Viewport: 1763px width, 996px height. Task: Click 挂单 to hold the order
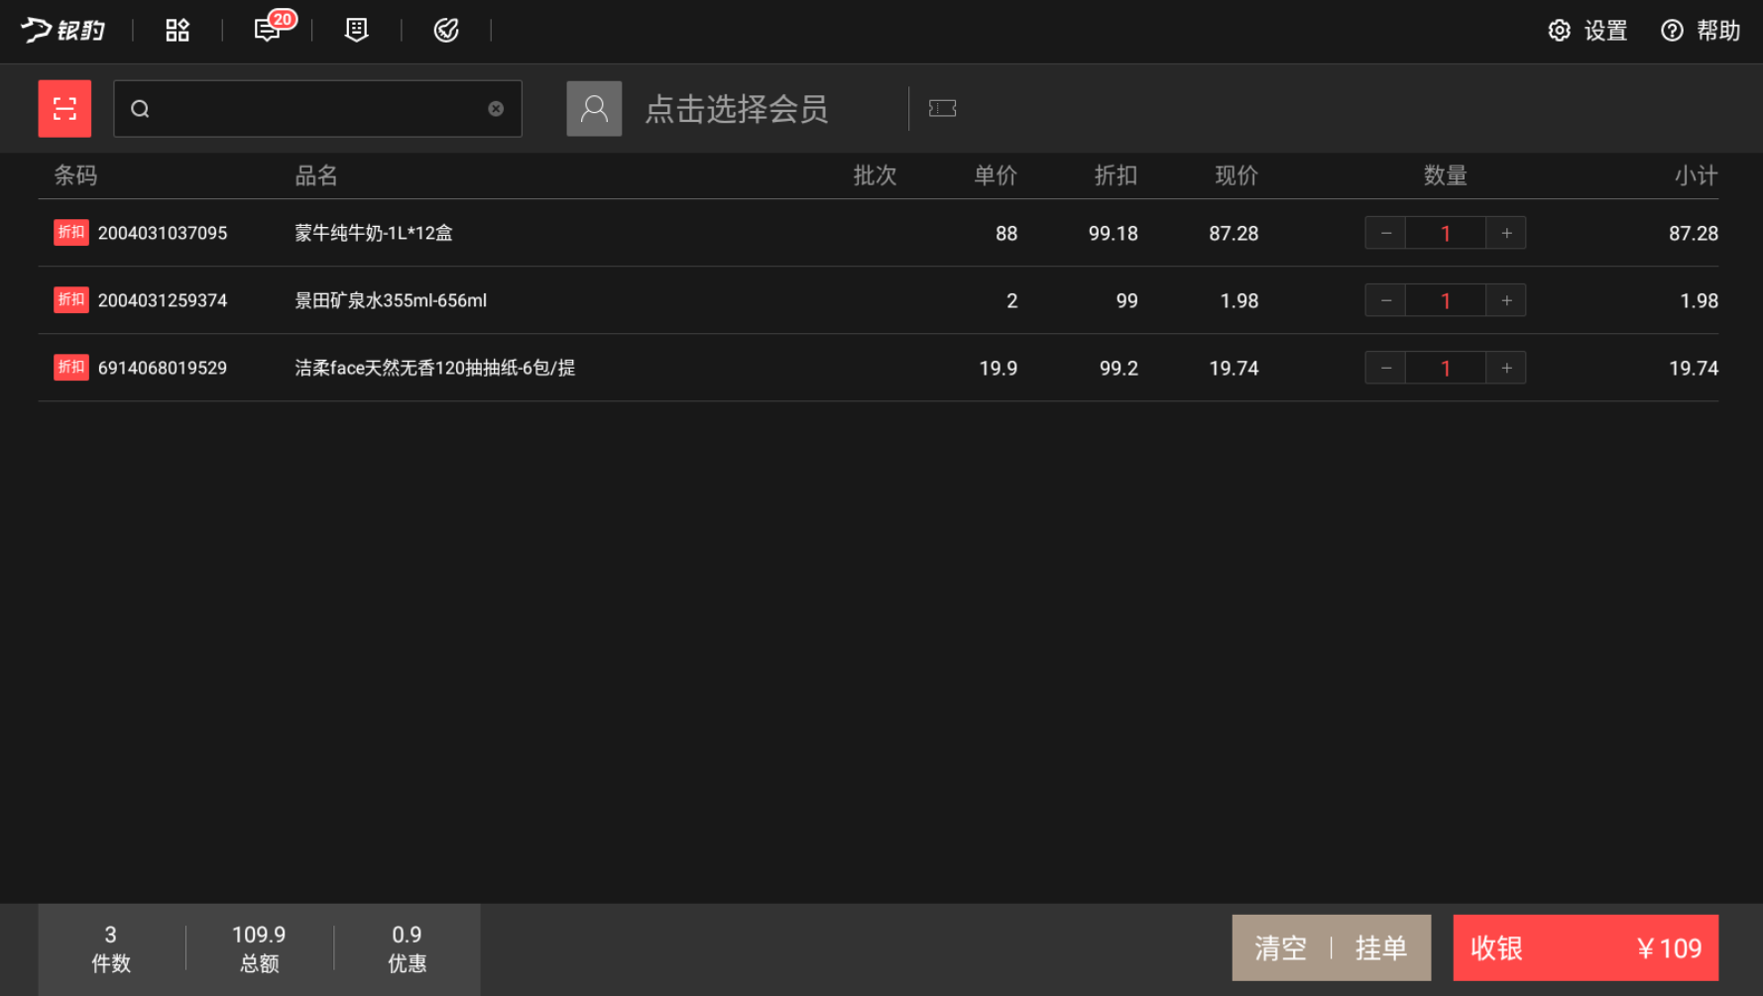click(x=1382, y=947)
